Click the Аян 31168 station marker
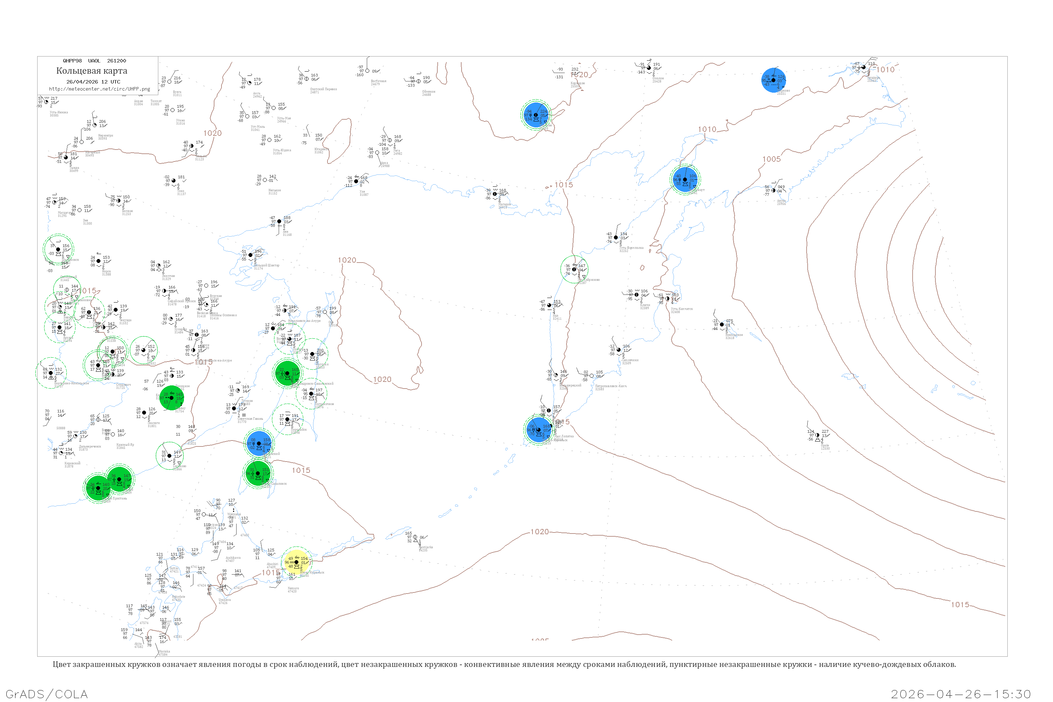Image resolution: width=1053 pixels, height=702 pixels. tap(279, 221)
